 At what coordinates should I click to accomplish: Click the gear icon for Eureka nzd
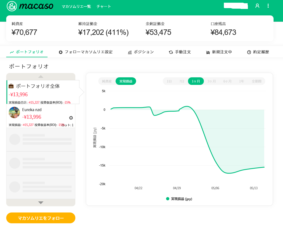[71, 118]
